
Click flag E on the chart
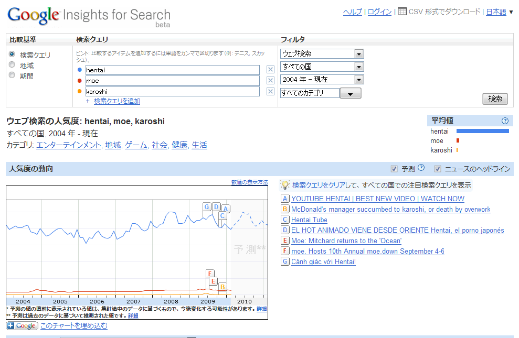(213, 281)
